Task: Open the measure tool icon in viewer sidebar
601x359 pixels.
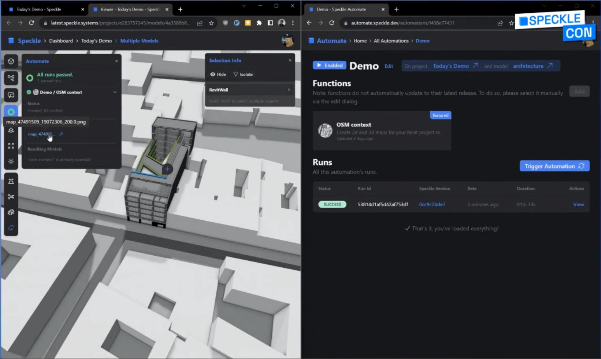Action: point(11,130)
